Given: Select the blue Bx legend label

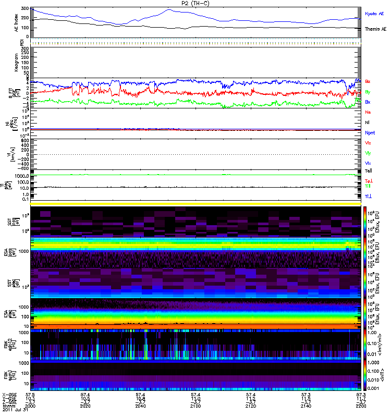Looking at the screenshot, I should pos(368,102).
